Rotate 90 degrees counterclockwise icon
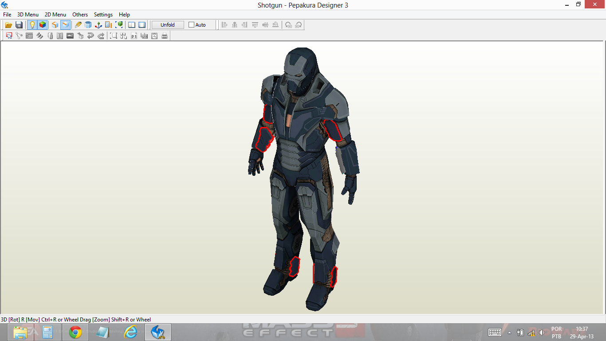This screenshot has width=606, height=341. coord(288,25)
